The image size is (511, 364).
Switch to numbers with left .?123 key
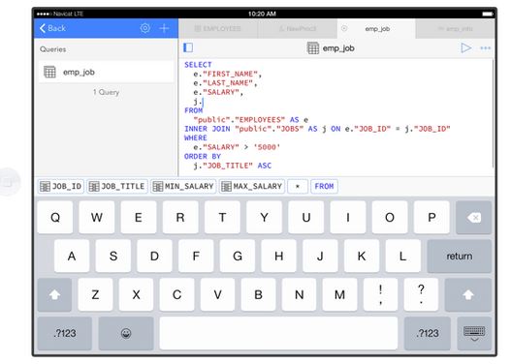pos(65,333)
